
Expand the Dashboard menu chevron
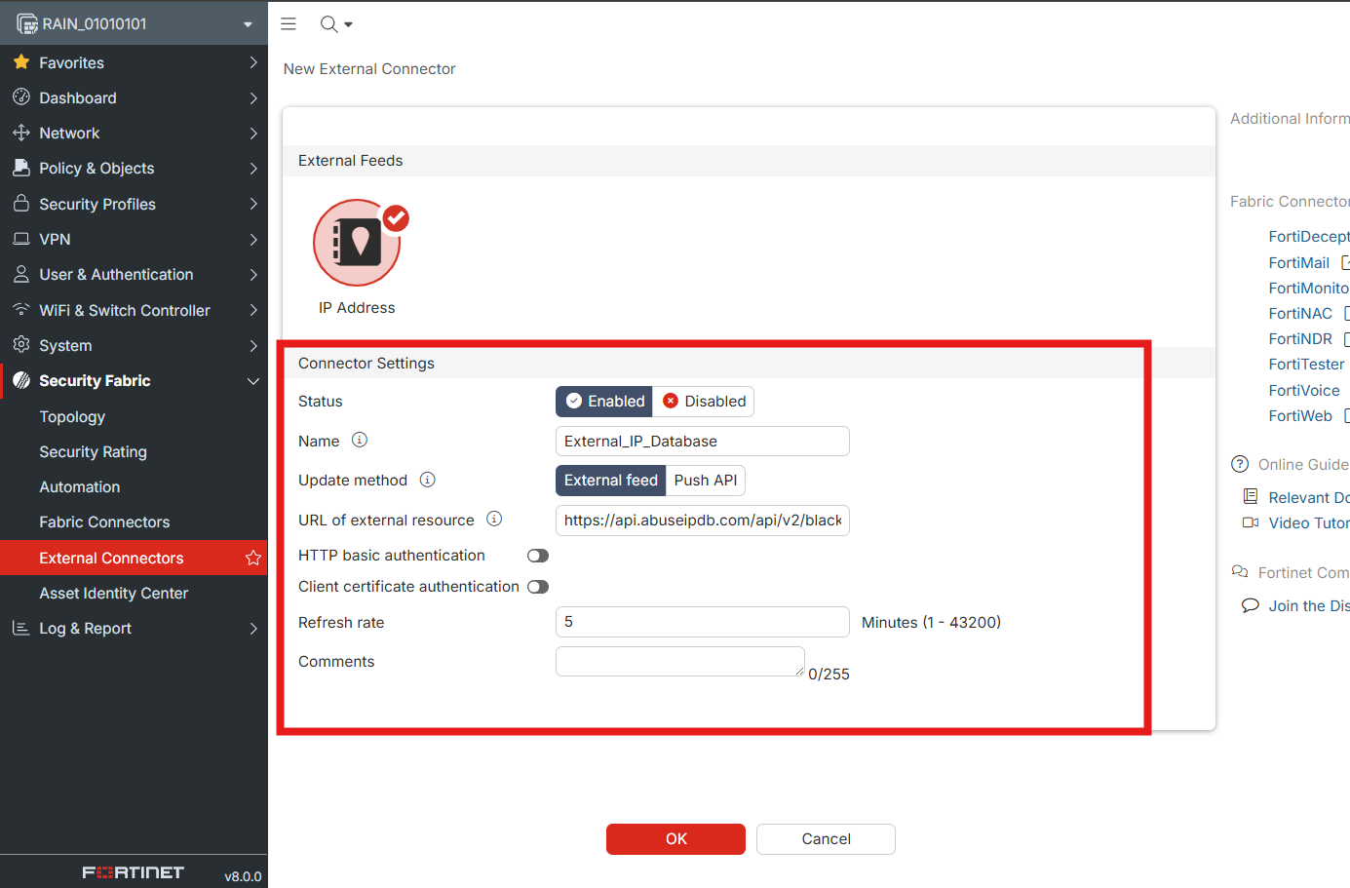pyautogui.click(x=253, y=97)
